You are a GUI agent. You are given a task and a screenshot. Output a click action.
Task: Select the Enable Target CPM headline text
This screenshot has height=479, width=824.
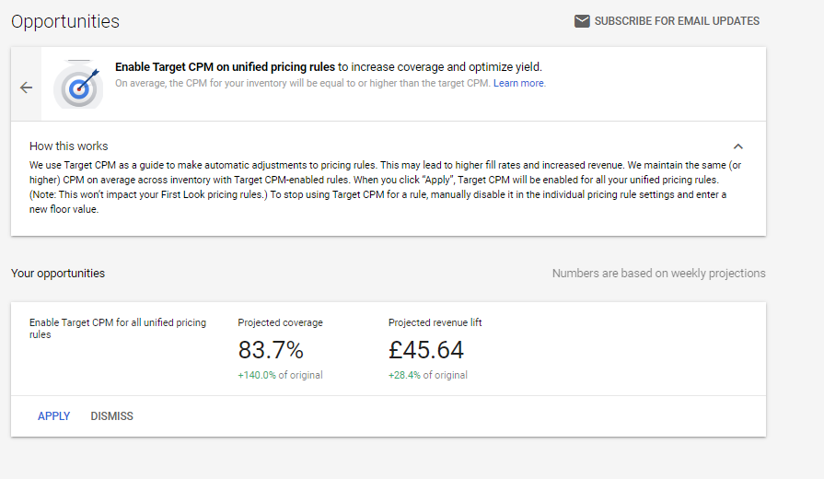coord(225,67)
